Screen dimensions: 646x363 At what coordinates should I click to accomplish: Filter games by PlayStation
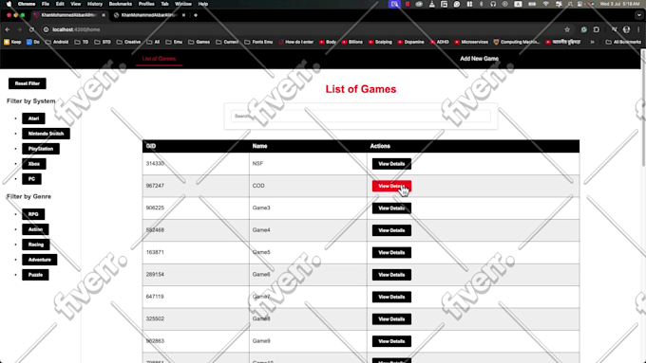(x=41, y=149)
